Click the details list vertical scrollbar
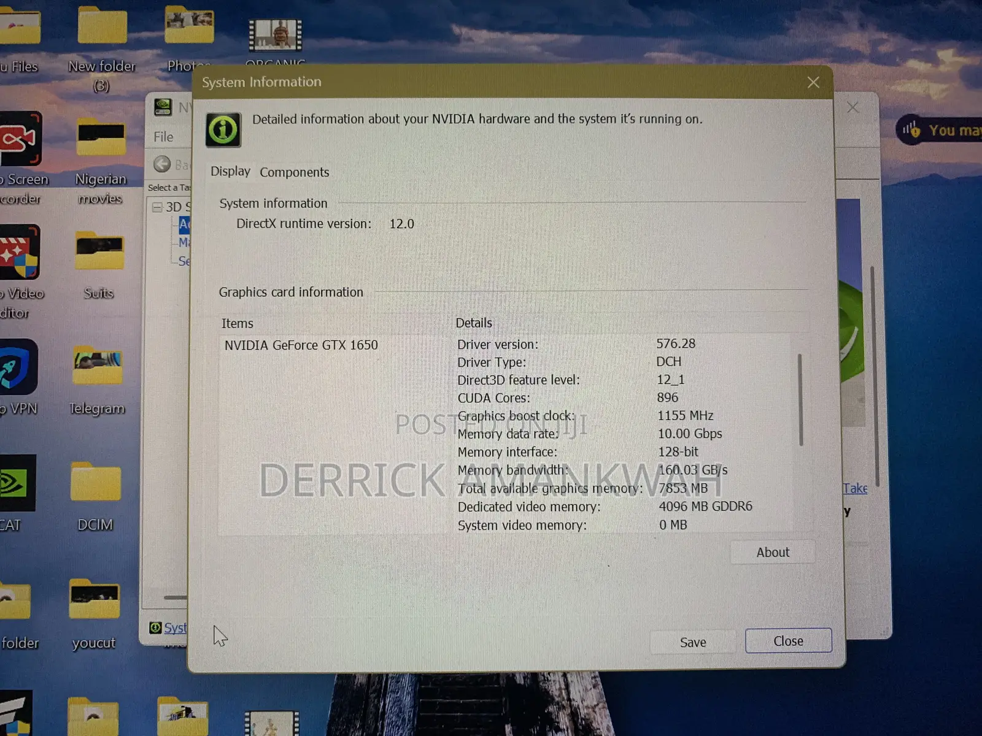The height and width of the screenshot is (736, 982). 800,400
